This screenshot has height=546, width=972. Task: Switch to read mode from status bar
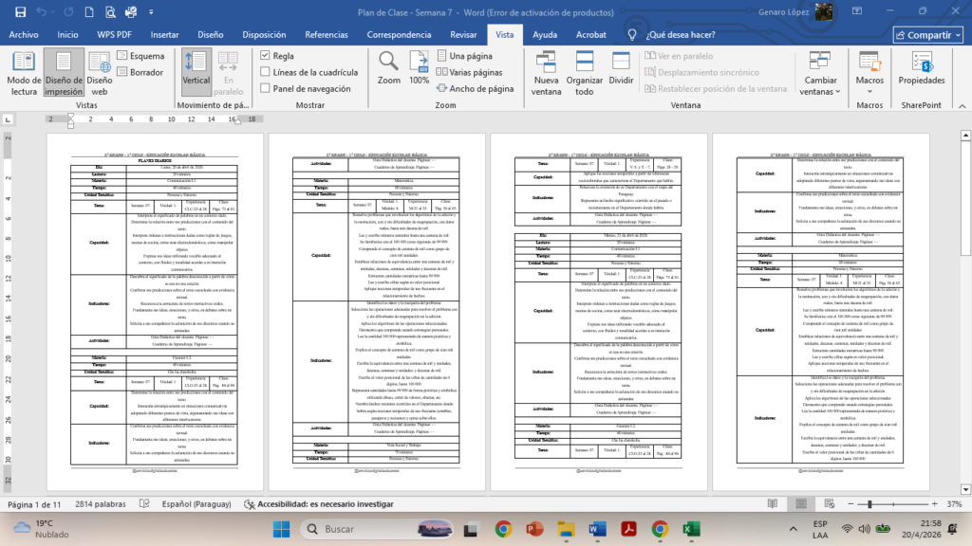[x=773, y=504]
